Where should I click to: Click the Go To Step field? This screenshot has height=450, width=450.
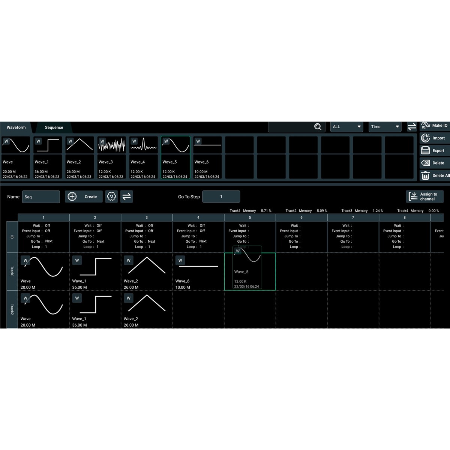[x=221, y=196]
